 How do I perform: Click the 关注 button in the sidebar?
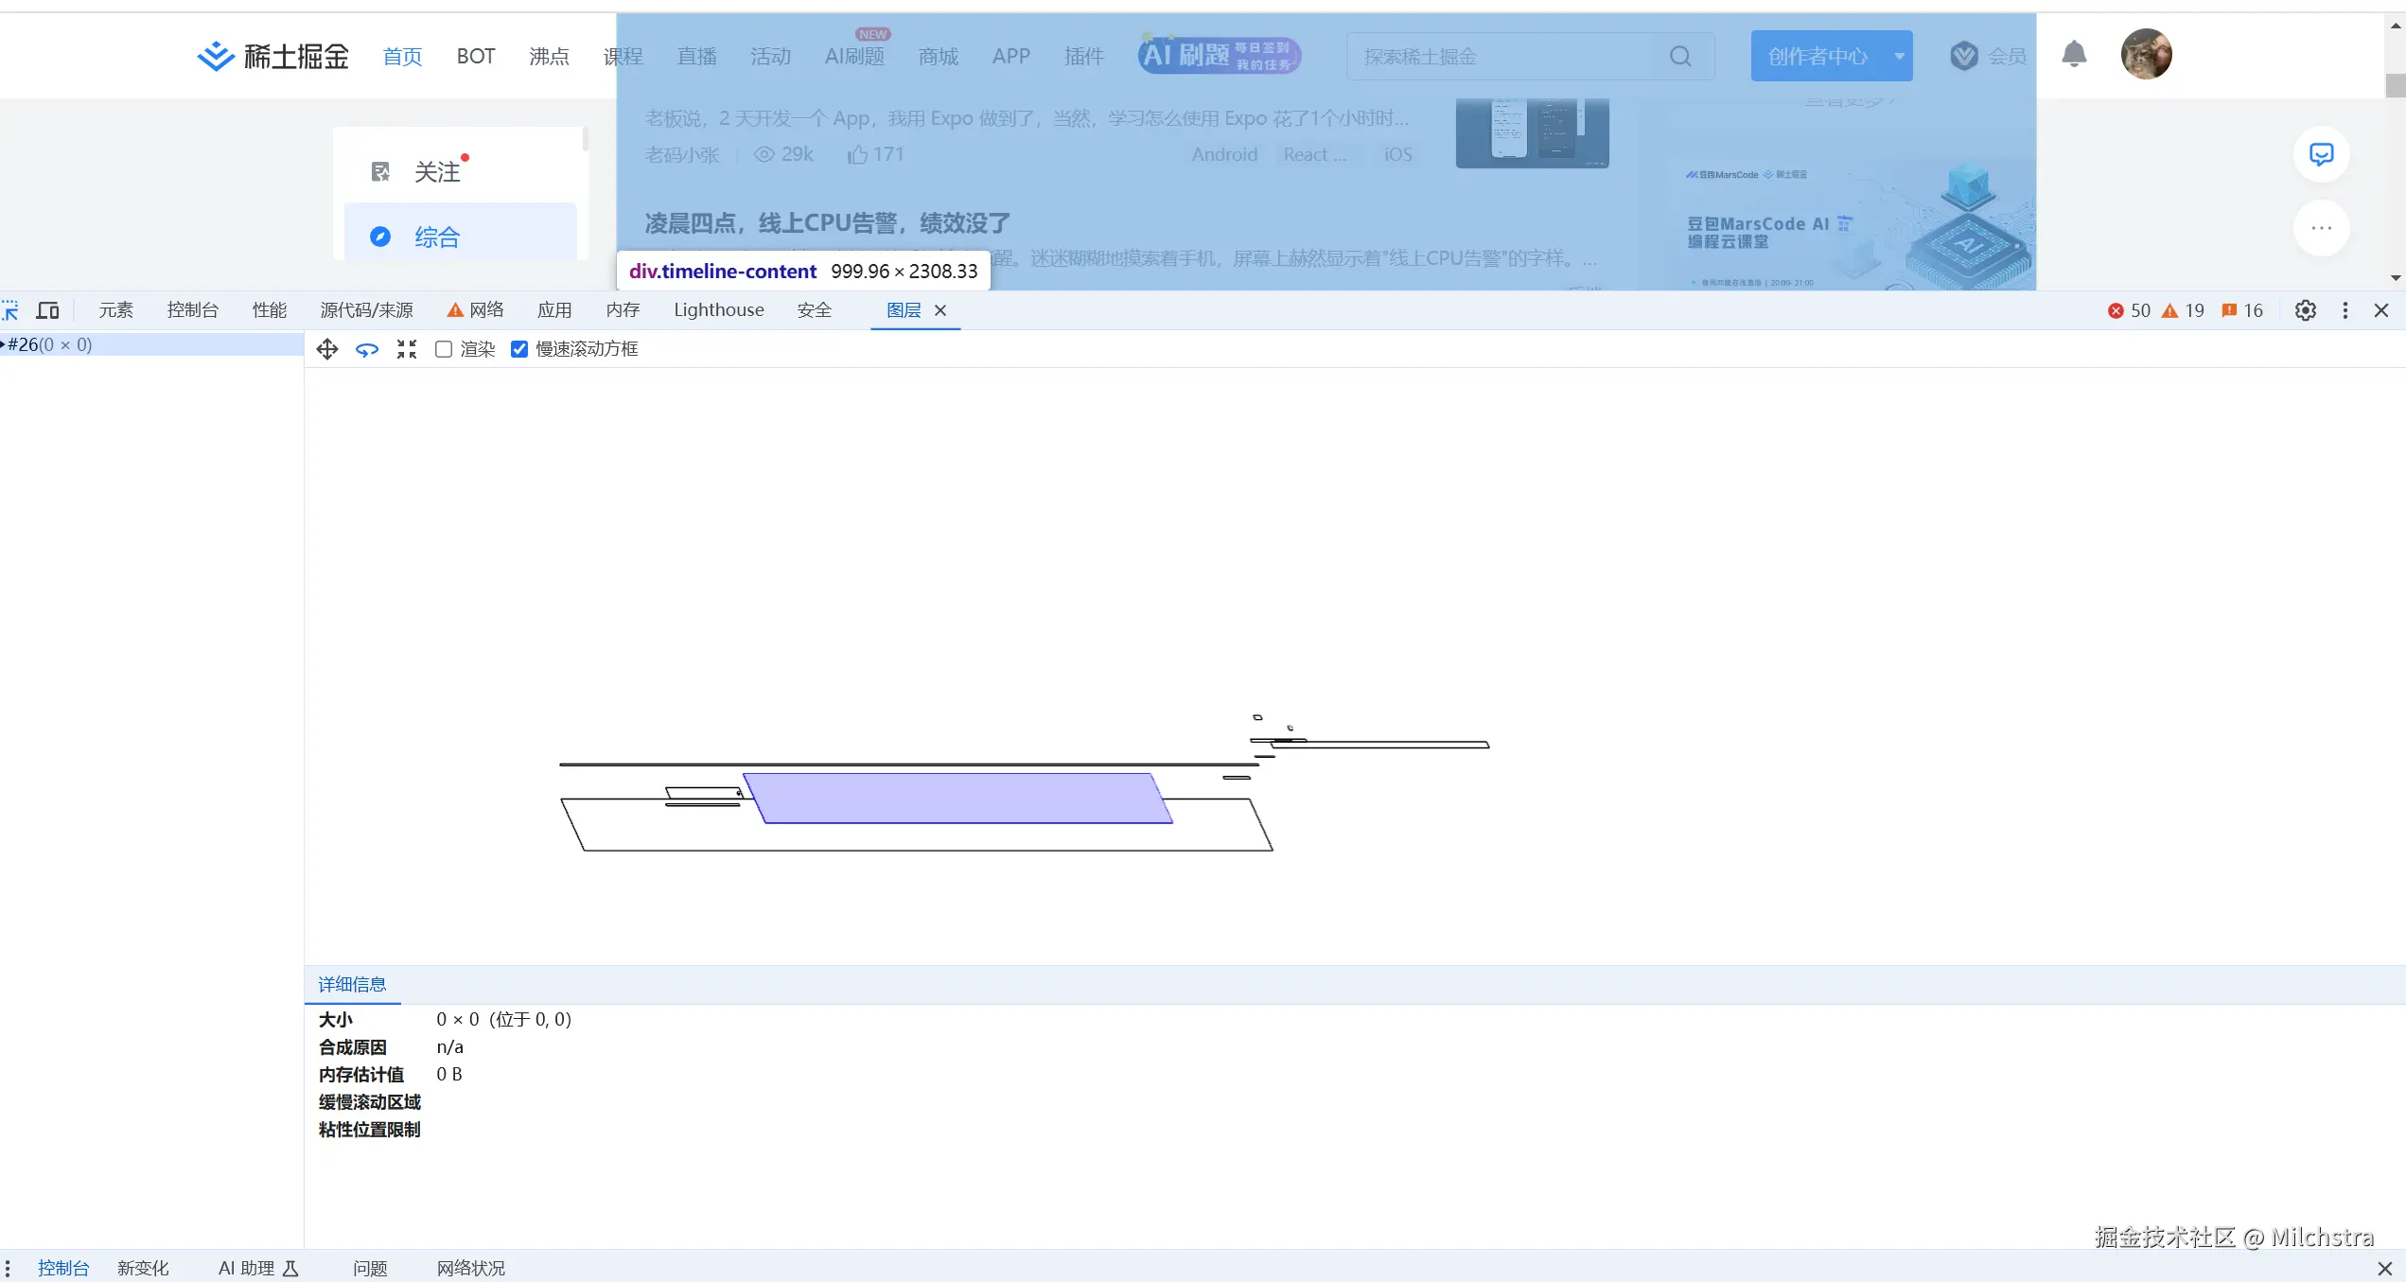click(x=437, y=170)
